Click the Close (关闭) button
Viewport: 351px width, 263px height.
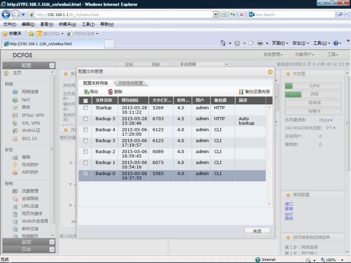point(257,231)
